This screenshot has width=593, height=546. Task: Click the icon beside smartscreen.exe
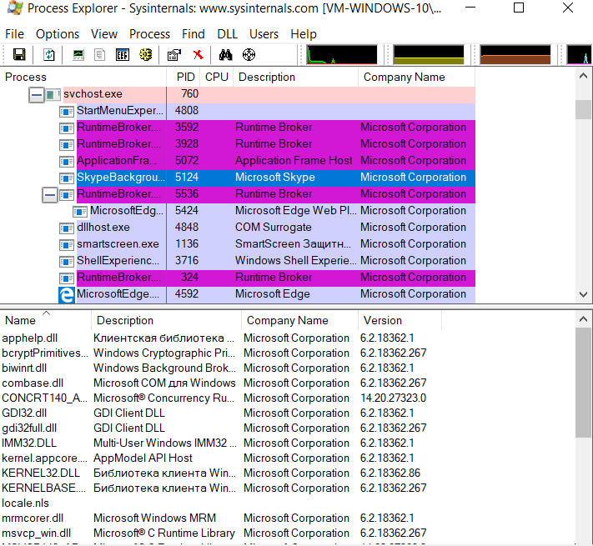(67, 245)
